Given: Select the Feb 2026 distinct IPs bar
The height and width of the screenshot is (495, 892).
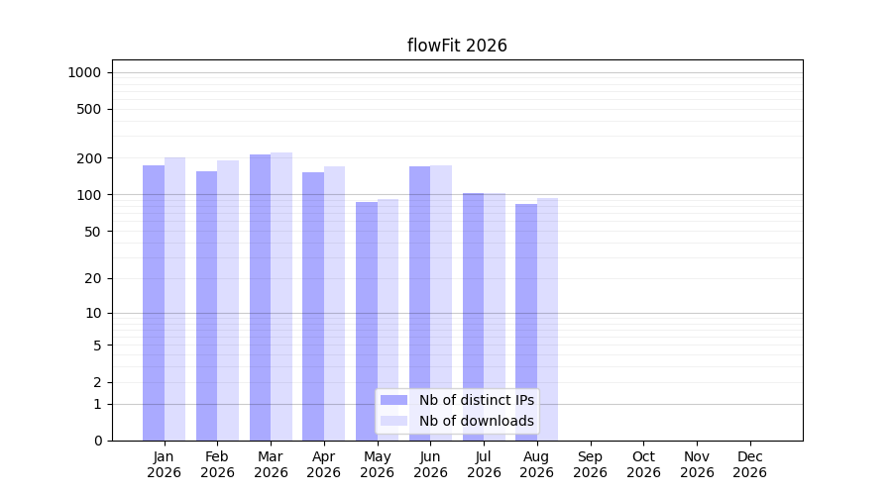Looking at the screenshot, I should (x=206, y=306).
